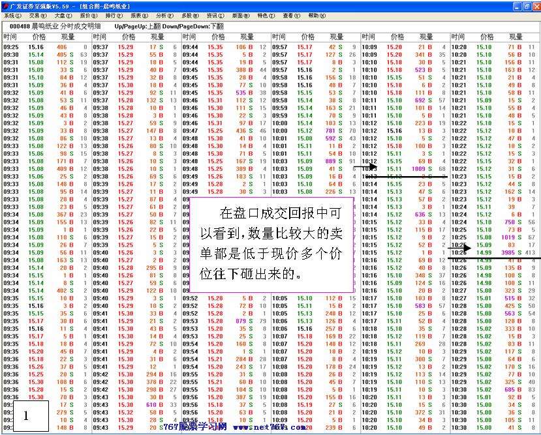The image size is (541, 435).
Task: Open the 大盘 menu
Action: click(63, 16)
